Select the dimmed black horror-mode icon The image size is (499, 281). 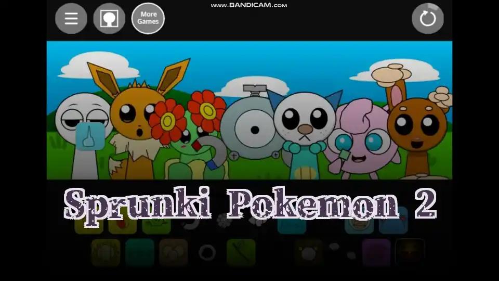coord(410,252)
